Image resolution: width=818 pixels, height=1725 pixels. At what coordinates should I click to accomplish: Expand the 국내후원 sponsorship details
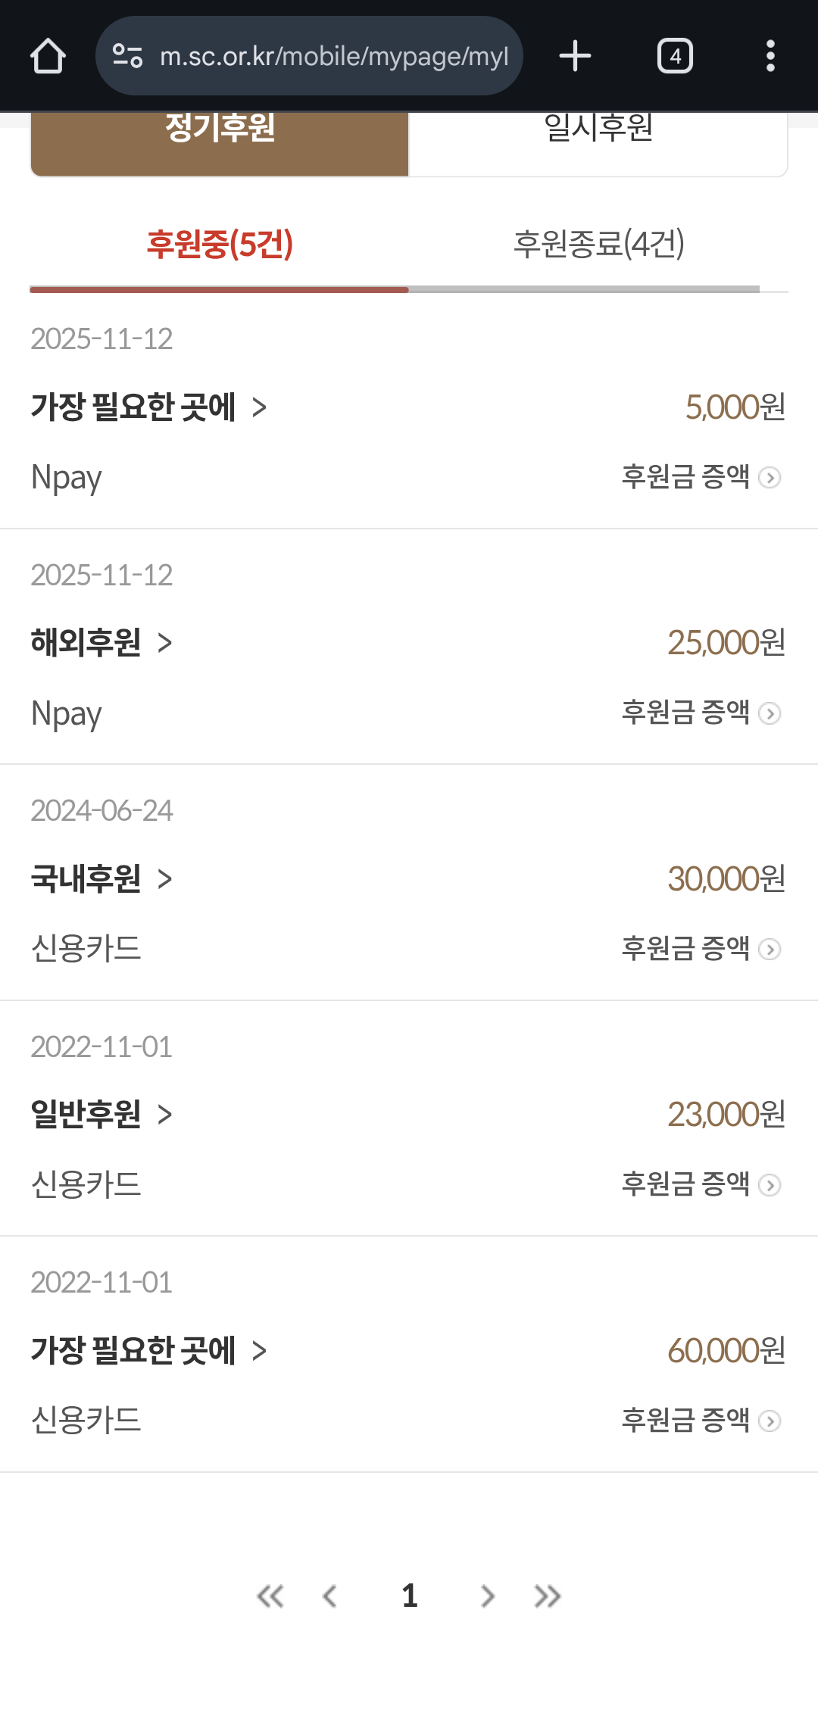(101, 879)
